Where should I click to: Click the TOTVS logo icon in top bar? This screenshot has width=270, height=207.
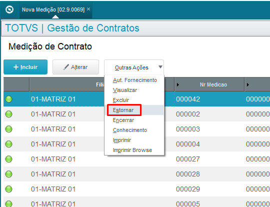9,9
